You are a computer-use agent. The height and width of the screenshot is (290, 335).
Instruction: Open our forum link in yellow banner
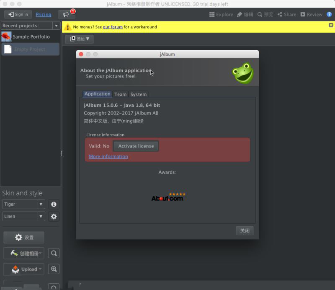coord(113,27)
